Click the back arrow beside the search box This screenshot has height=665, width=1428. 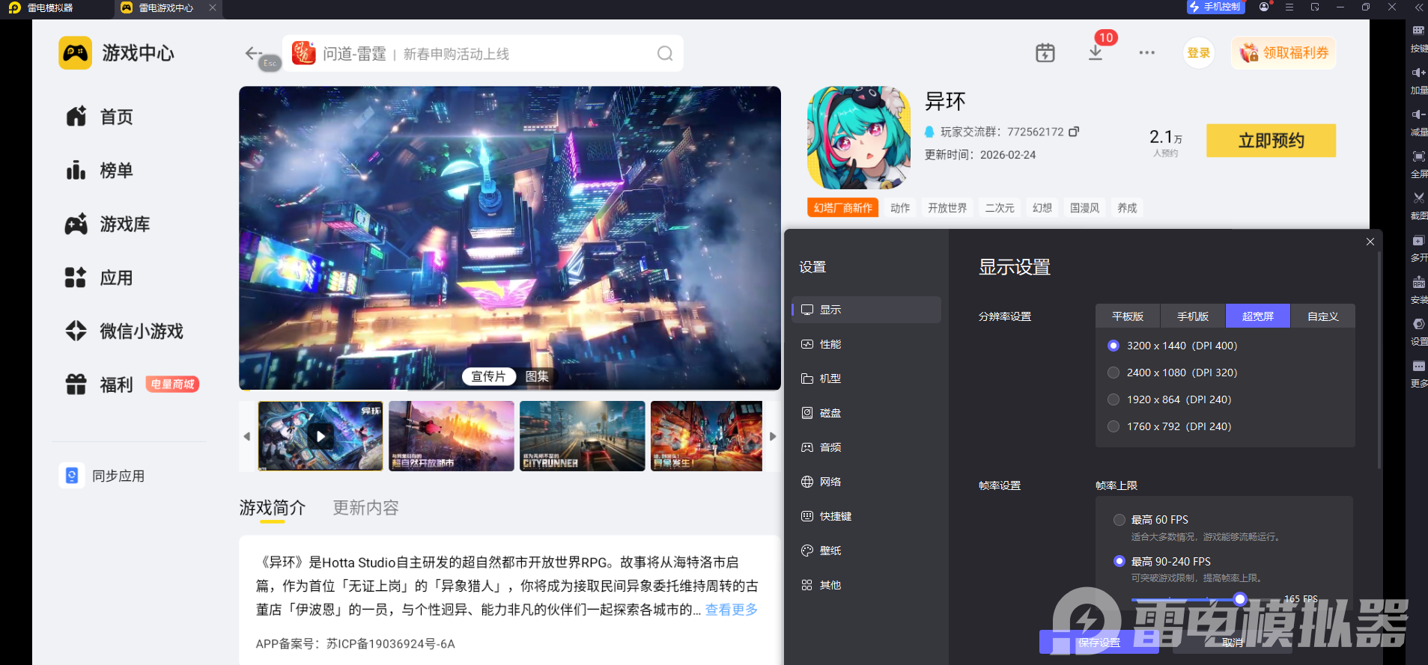(x=253, y=53)
